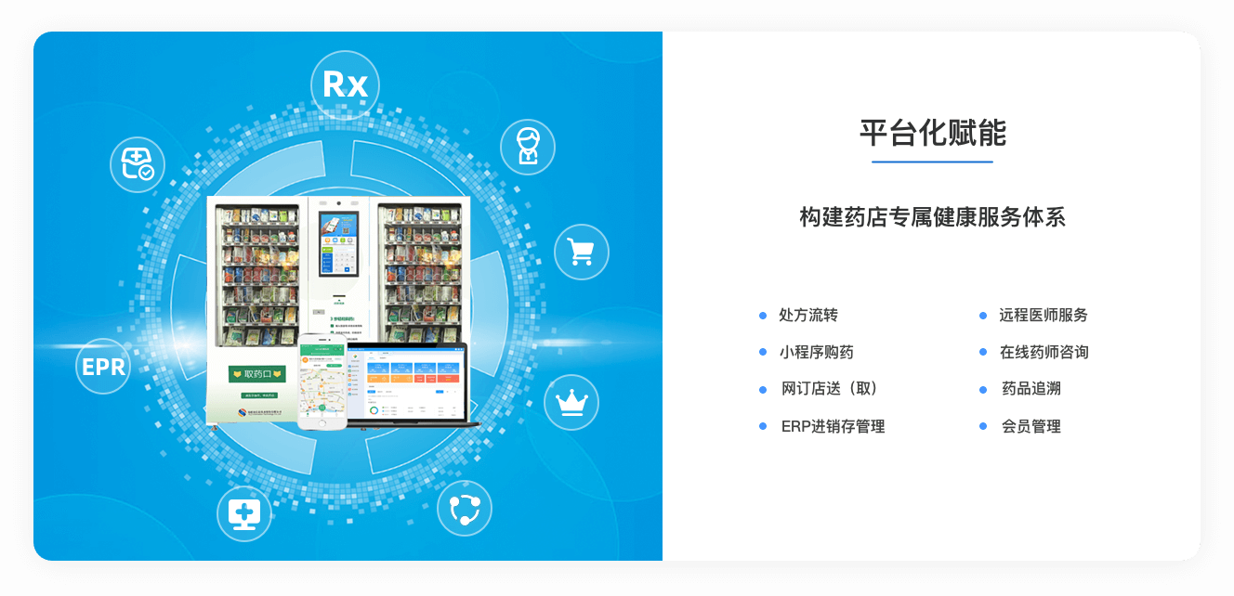Select the medical monitor cross icon

tap(244, 513)
